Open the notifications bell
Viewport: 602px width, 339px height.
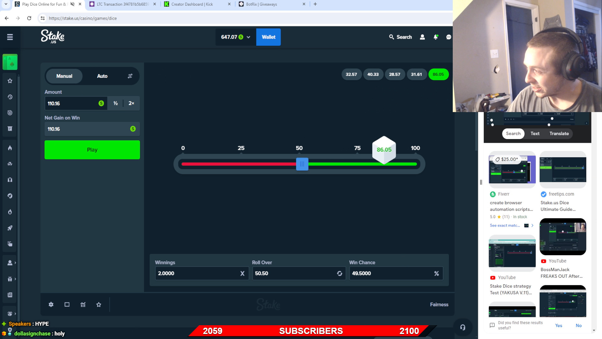[x=436, y=37]
